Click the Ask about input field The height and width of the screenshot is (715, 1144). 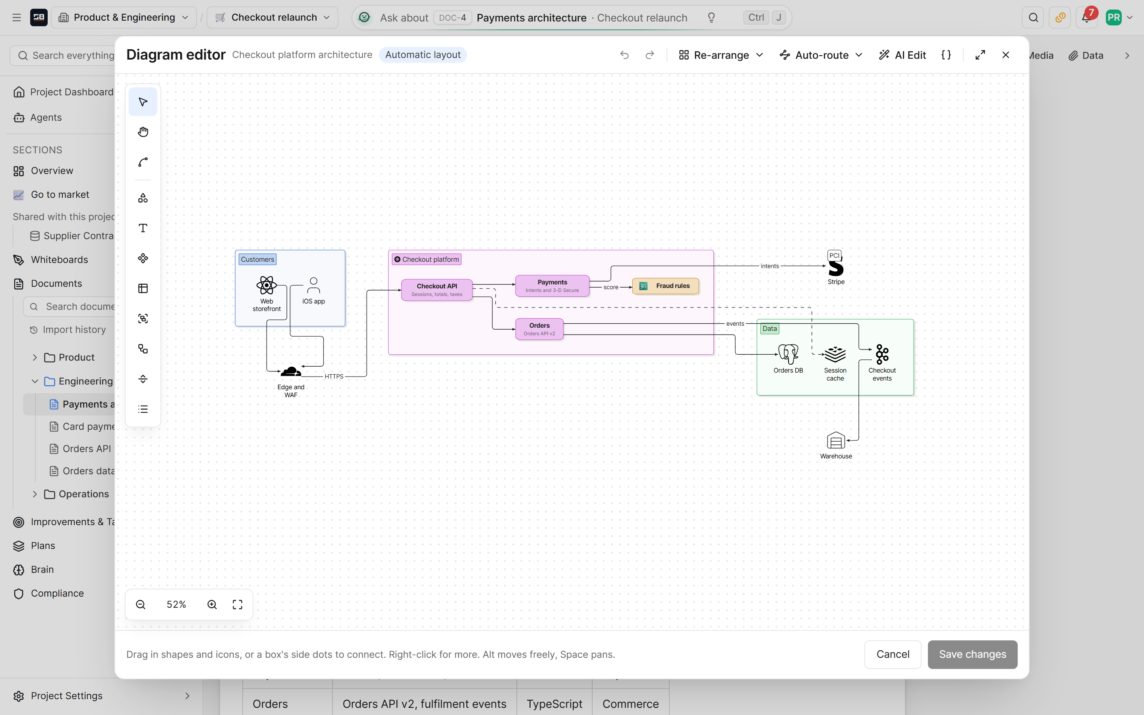pyautogui.click(x=572, y=17)
